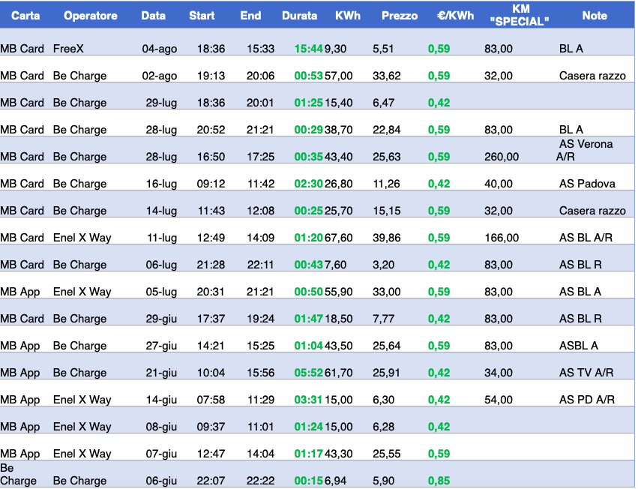Screen dimensions: 638x489
Task: Select the FreeX operator cell
Action: (x=68, y=49)
